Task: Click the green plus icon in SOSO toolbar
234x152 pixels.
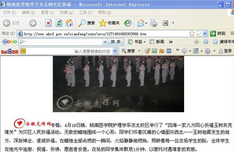Action: tap(197, 42)
